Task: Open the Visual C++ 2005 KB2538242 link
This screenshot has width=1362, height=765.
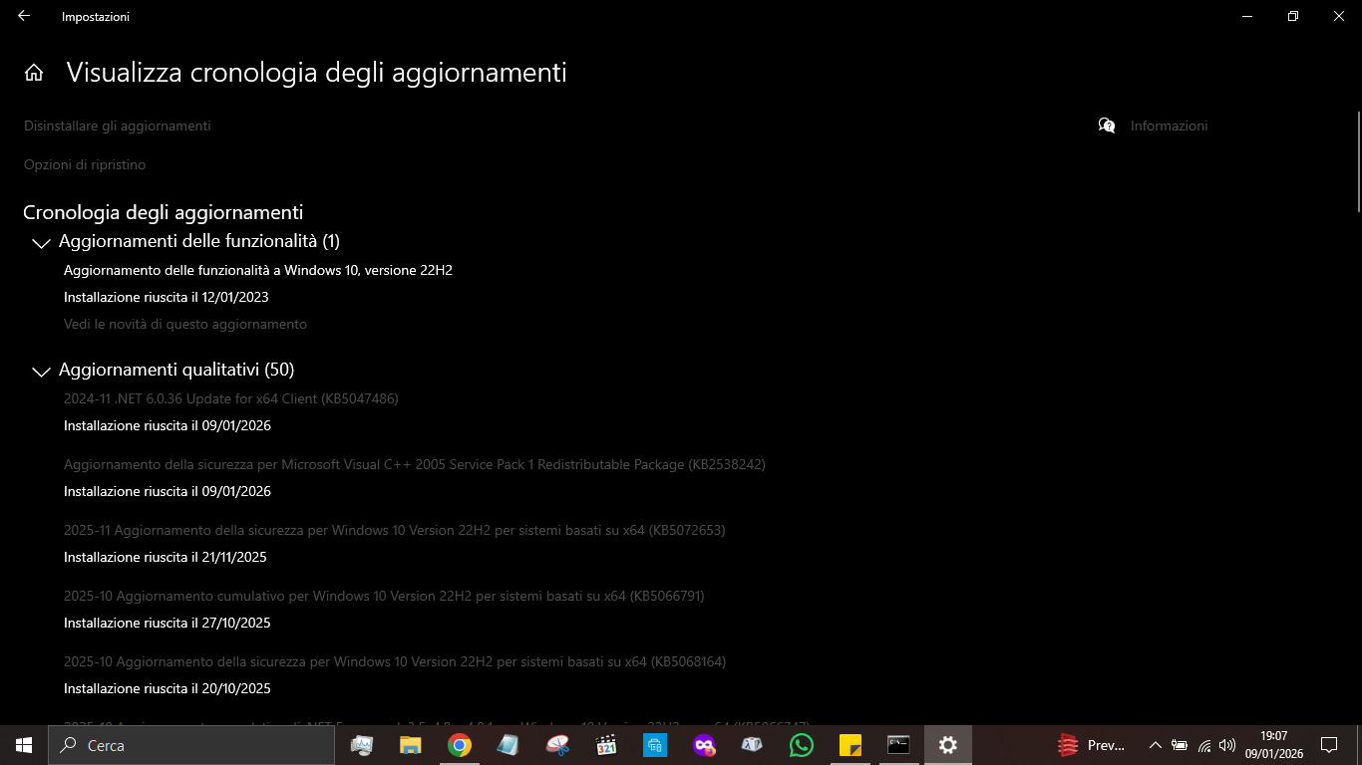Action: click(x=415, y=464)
